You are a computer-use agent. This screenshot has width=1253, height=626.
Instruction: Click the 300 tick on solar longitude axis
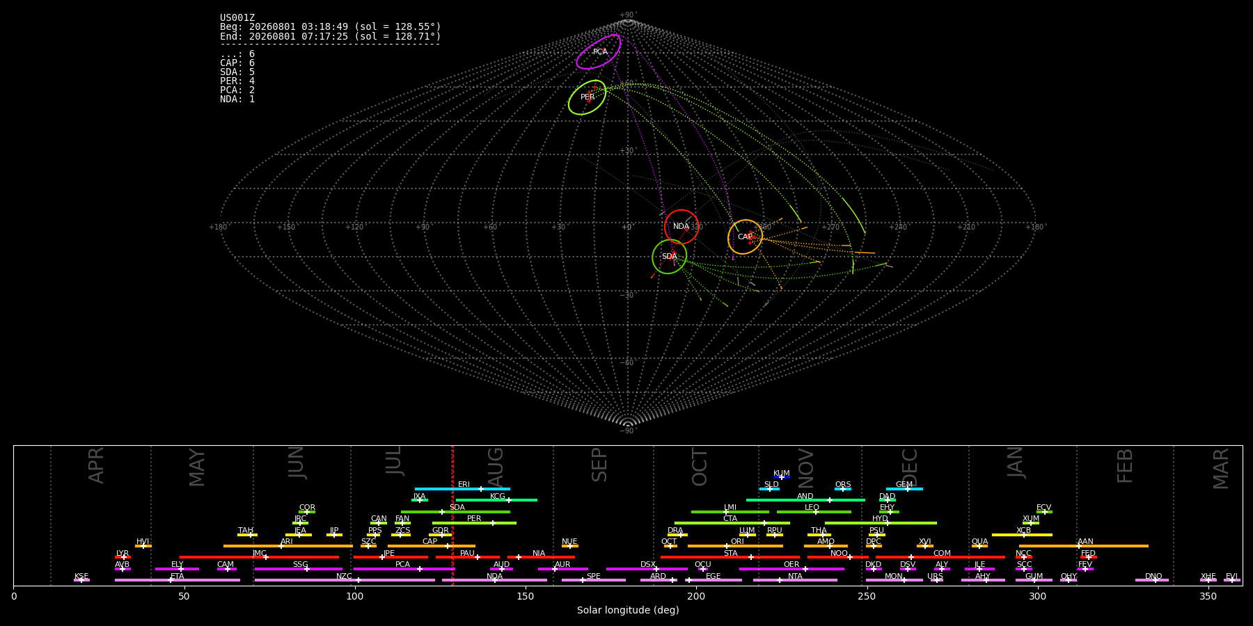[1037, 596]
